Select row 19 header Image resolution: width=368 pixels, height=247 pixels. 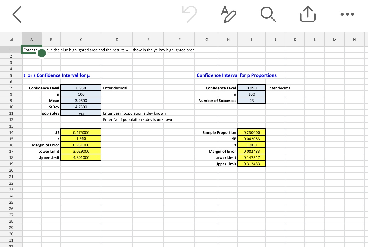click(11, 164)
